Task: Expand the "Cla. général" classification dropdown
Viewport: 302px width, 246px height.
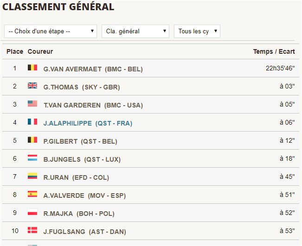Action: [135, 31]
